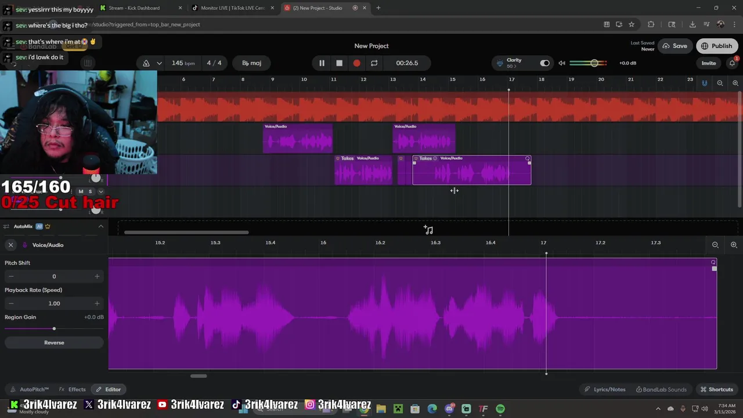The image size is (743, 418).
Task: Increase Pitch Shift with plus
Action: 97,276
